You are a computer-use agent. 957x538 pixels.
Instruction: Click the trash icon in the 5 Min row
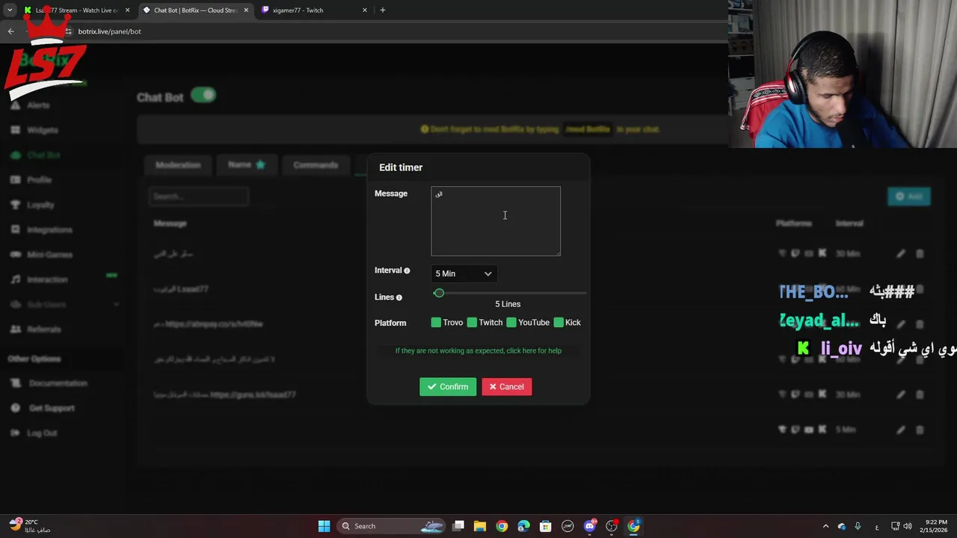click(920, 430)
